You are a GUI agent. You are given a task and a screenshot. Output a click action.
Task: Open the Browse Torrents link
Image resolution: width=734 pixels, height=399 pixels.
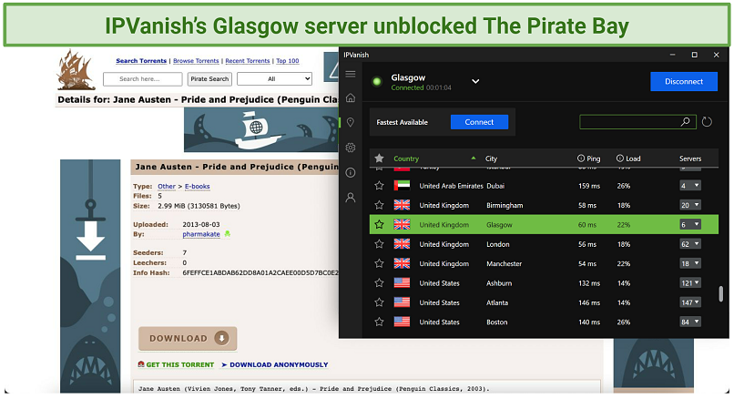[x=196, y=61]
